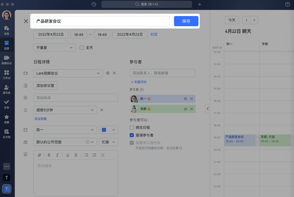Click the add participants input field

click(162, 73)
